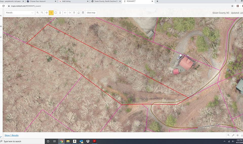243x144 pixels.
Task: Select the zoom in magnifier tool
Action: coord(38,13)
